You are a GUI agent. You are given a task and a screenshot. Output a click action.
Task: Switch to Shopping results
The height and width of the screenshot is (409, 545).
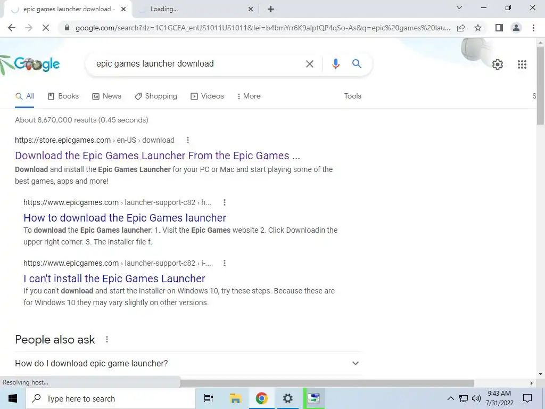pos(156,96)
